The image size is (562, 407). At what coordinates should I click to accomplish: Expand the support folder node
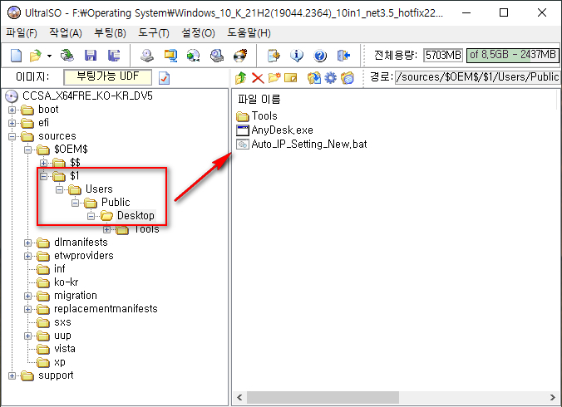pos(12,376)
